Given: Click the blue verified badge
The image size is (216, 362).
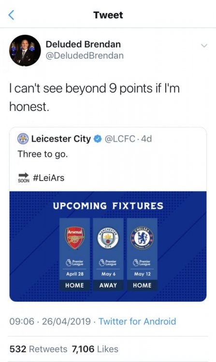Looking at the screenshot, I should pyautogui.click(x=98, y=139).
